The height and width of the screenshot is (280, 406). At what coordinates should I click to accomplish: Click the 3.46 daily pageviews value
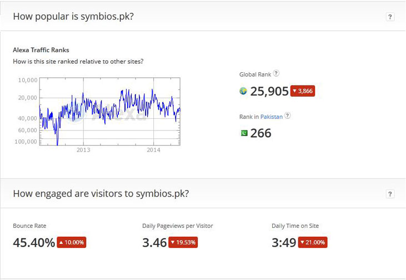point(154,242)
